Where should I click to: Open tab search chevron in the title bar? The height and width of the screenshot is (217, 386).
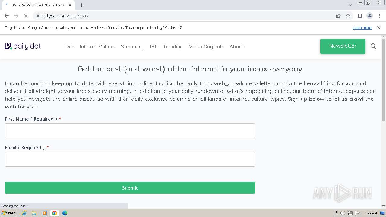coord(350,5)
